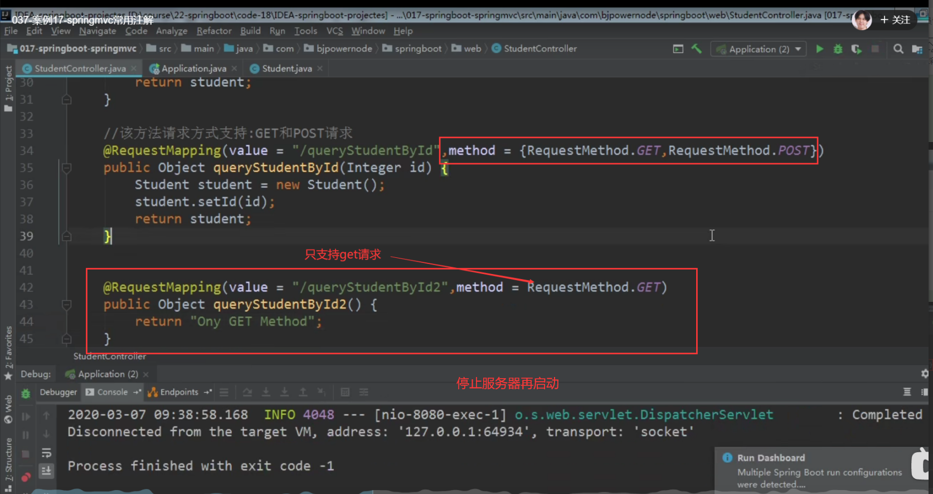The height and width of the screenshot is (494, 933).
Task: Collapse fold marker at line 45
Action: (x=66, y=339)
